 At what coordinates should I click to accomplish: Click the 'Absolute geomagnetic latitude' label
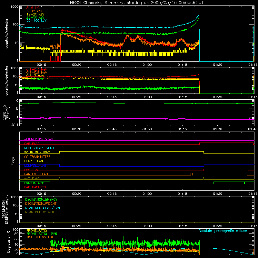click(x=223, y=231)
